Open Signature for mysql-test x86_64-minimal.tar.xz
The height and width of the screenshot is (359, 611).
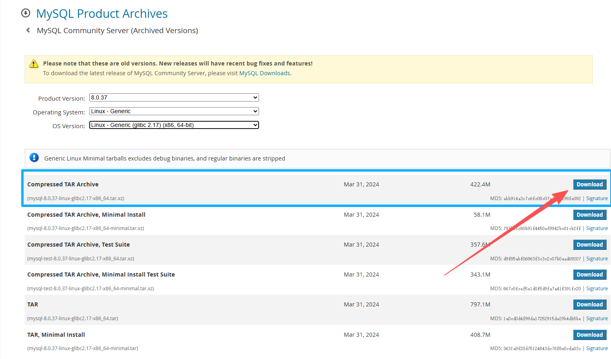[x=597, y=289]
